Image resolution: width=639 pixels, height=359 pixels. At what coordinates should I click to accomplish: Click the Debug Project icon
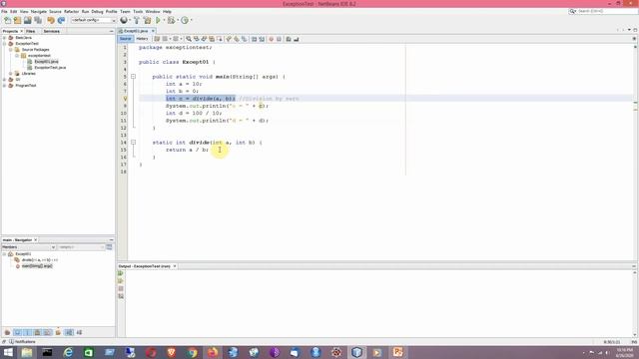pyautogui.click(x=171, y=20)
